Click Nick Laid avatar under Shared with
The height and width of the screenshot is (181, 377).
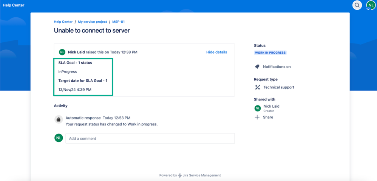click(258, 108)
